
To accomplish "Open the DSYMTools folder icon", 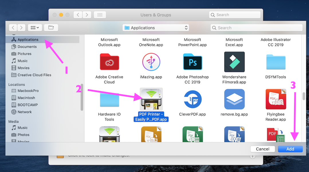I will coord(276,62).
